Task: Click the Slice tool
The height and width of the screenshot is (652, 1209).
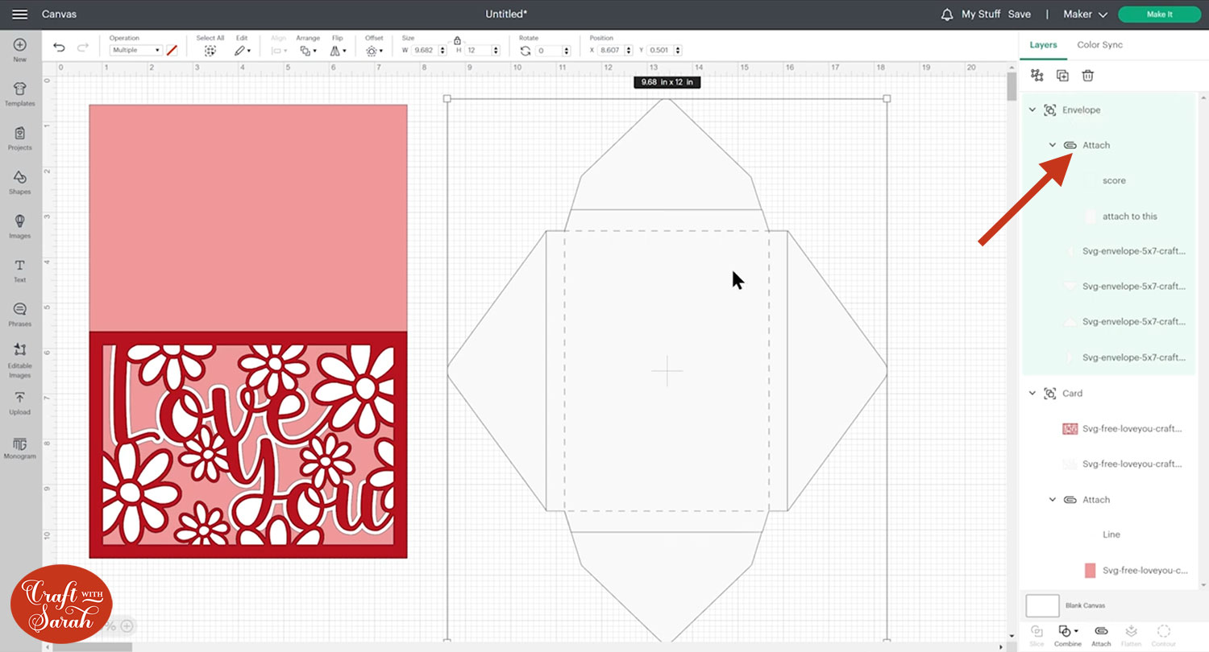Action: (x=1037, y=635)
